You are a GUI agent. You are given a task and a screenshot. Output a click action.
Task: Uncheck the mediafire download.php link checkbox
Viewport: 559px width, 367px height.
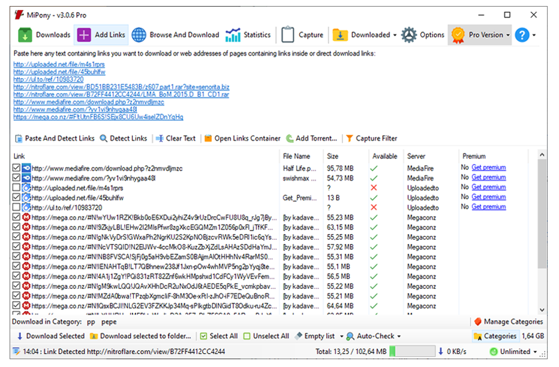point(16,168)
